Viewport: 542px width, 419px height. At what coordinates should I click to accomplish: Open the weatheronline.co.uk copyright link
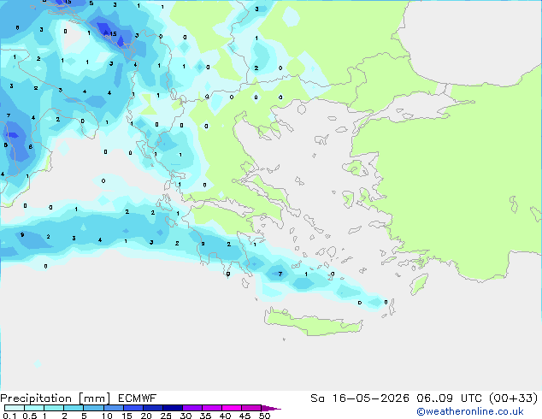click(x=470, y=411)
